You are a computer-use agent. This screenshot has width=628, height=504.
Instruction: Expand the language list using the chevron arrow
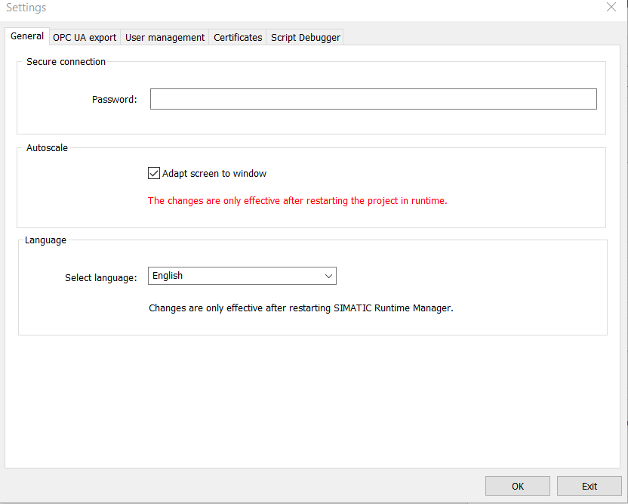(x=328, y=277)
